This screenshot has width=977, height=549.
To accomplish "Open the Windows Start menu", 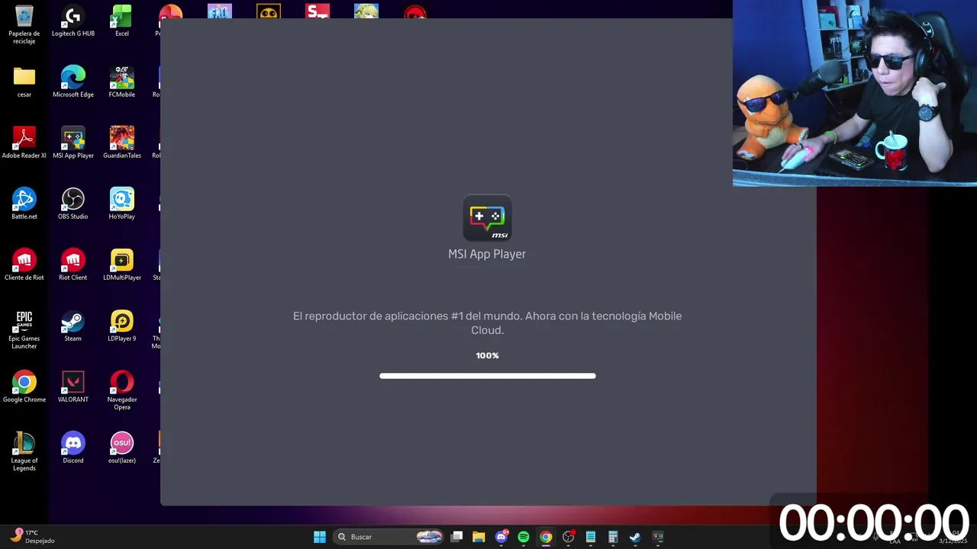I will 320,537.
